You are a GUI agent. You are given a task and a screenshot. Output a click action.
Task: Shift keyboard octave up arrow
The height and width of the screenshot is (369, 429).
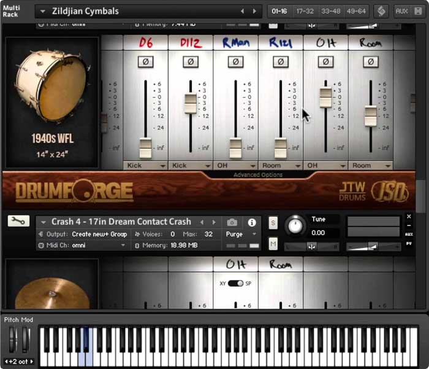32,361
